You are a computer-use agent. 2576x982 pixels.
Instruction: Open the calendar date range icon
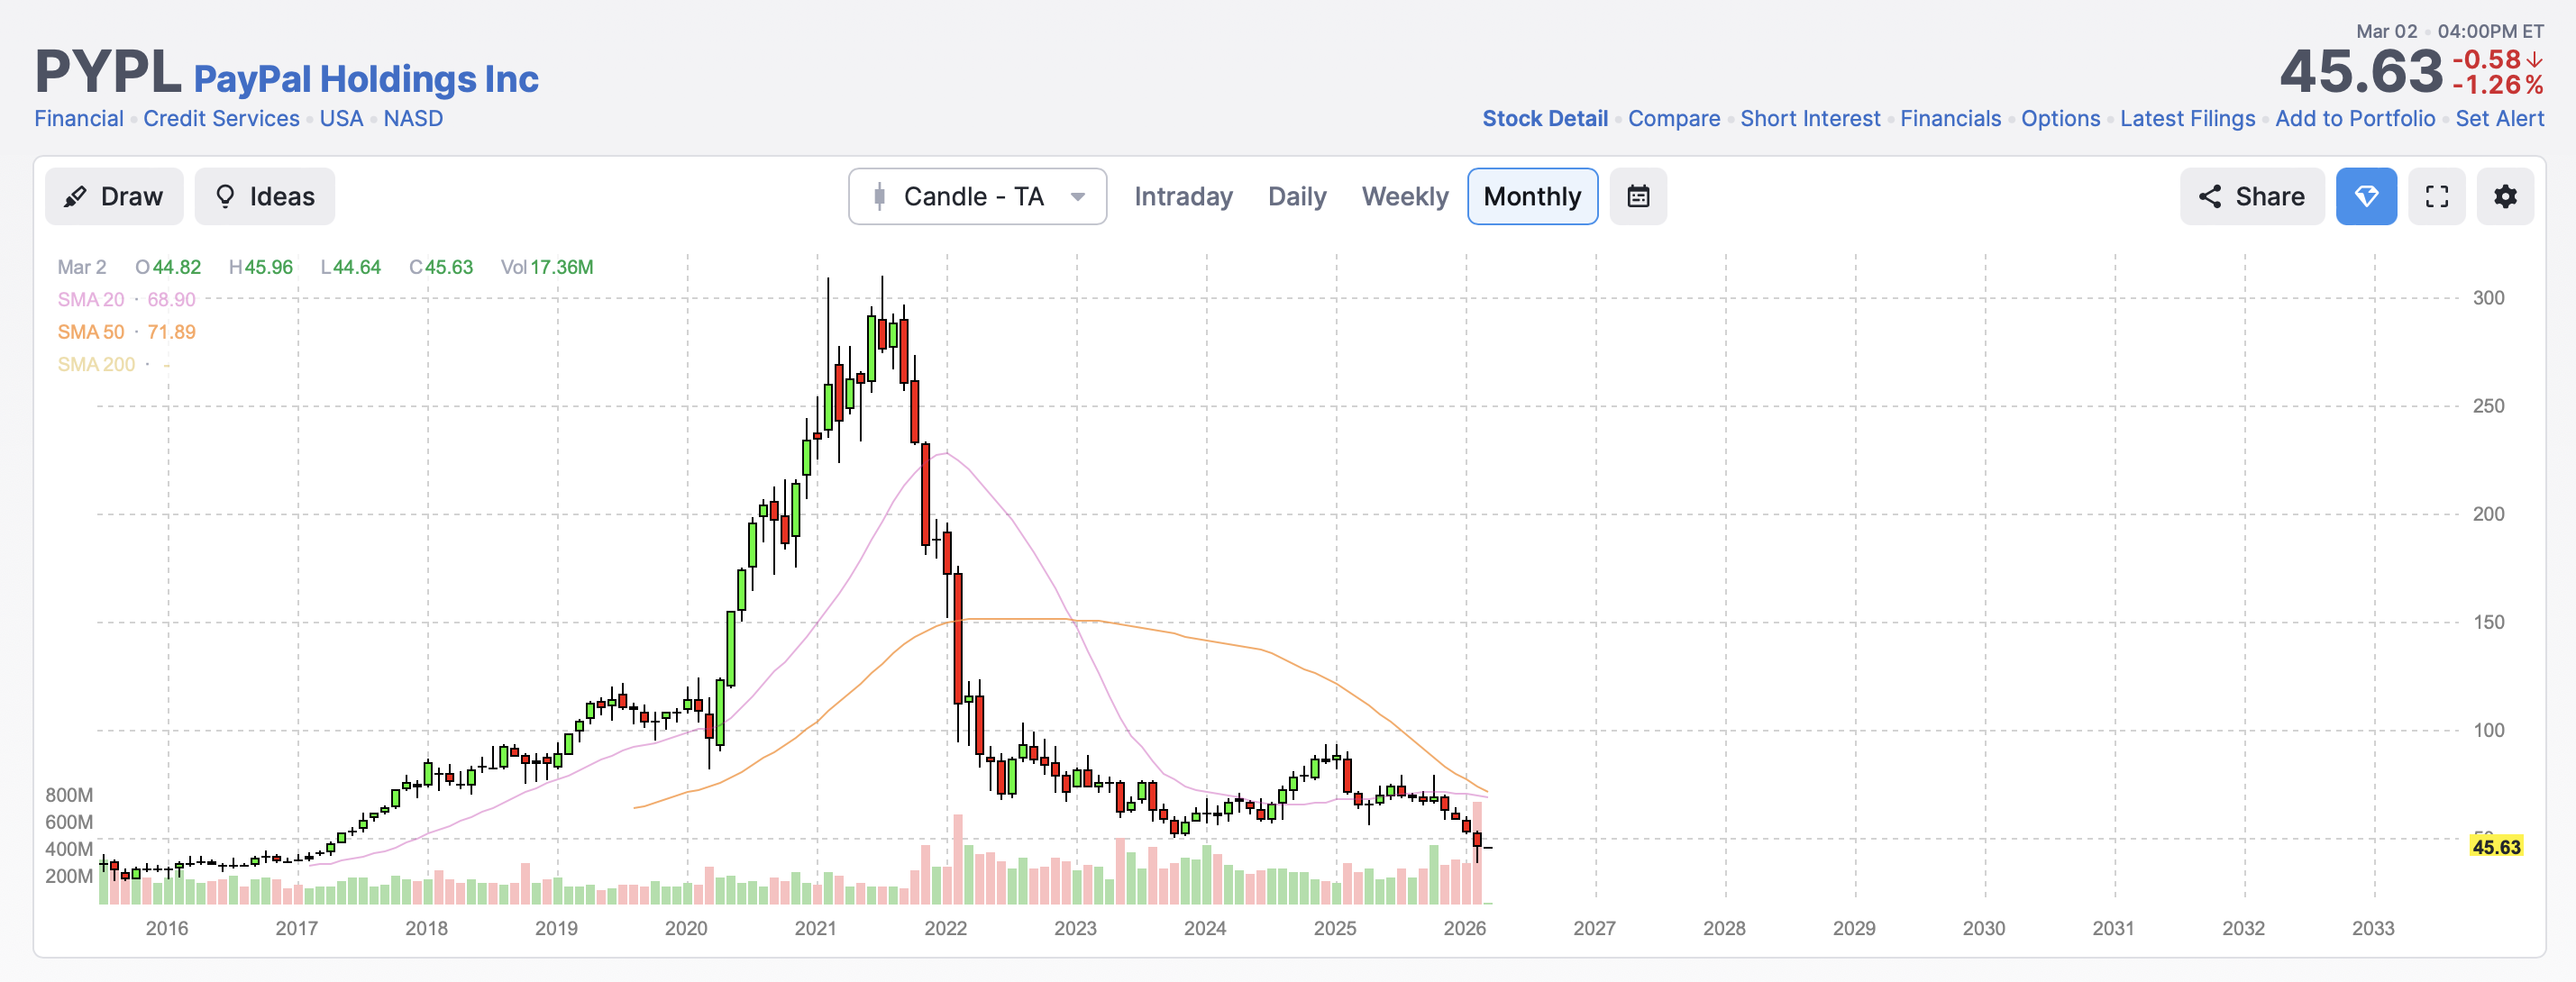pyautogui.click(x=1637, y=196)
